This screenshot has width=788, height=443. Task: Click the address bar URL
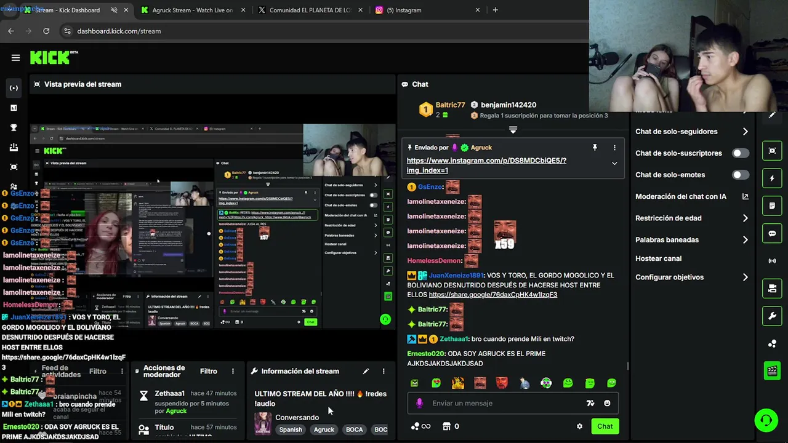(x=119, y=31)
